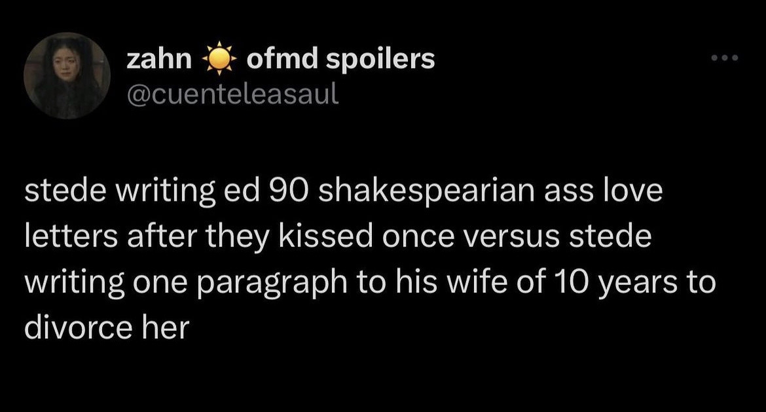Click the display name "zahn"
The image size is (766, 412).
159,60
